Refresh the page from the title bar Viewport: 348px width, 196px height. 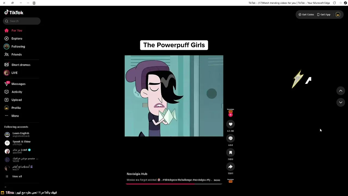(334, 3)
